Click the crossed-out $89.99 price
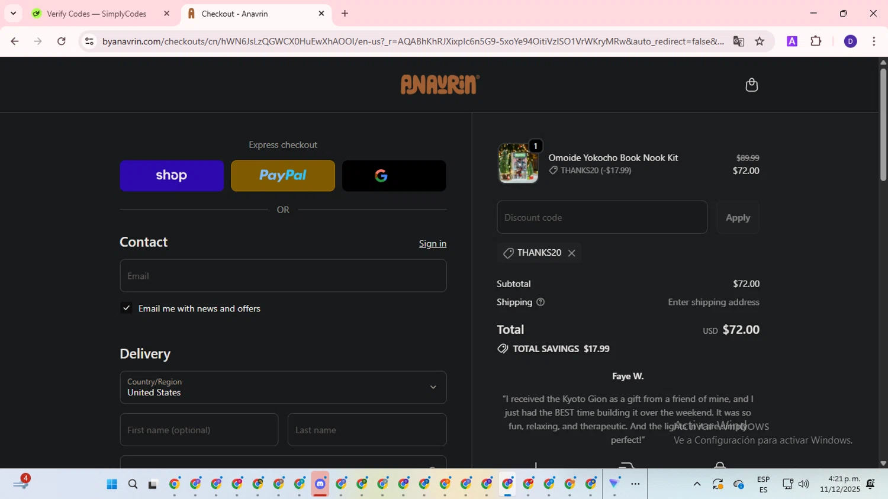 [x=747, y=158]
